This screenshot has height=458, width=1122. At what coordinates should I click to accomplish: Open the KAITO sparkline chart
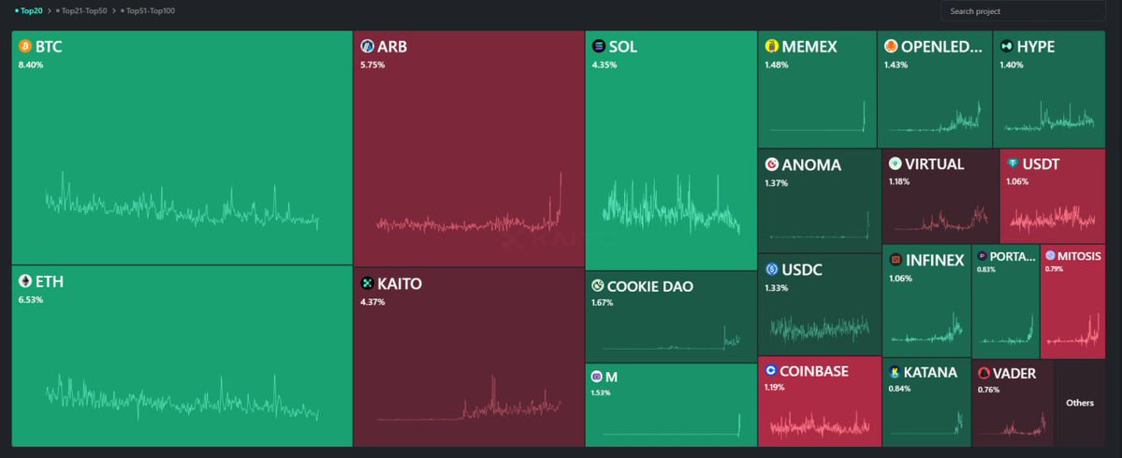coord(470,399)
